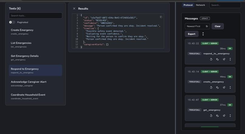Expand the create_emergency message card

point(230,87)
